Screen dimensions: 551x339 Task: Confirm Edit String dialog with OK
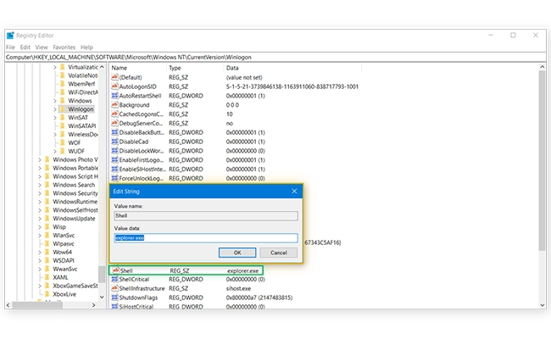click(x=237, y=253)
